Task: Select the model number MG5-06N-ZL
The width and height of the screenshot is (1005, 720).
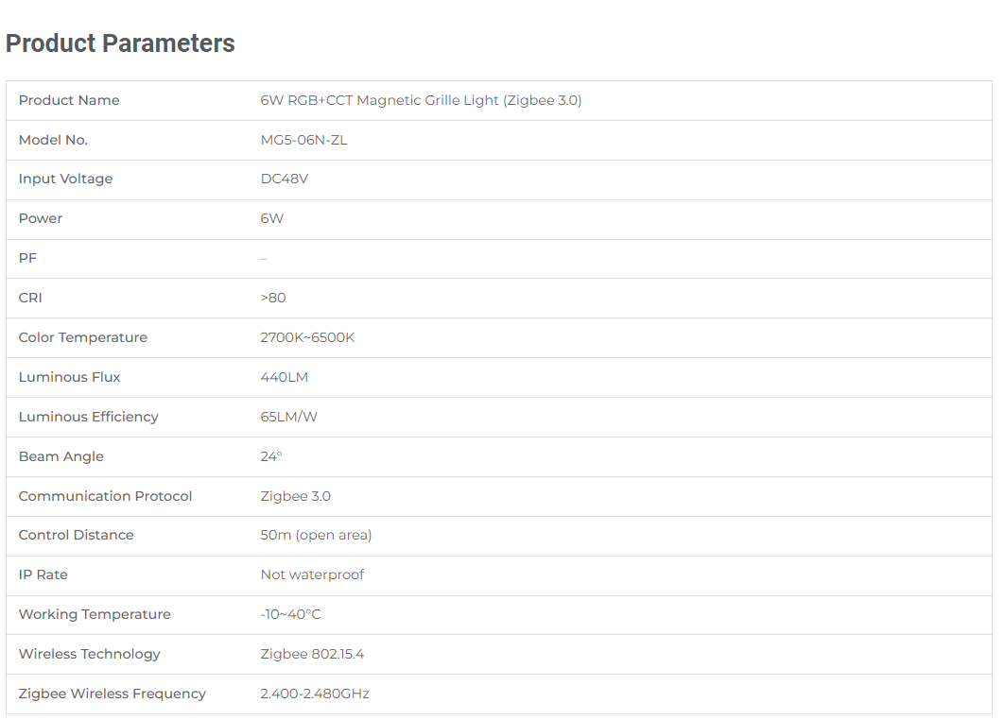Action: (x=303, y=140)
